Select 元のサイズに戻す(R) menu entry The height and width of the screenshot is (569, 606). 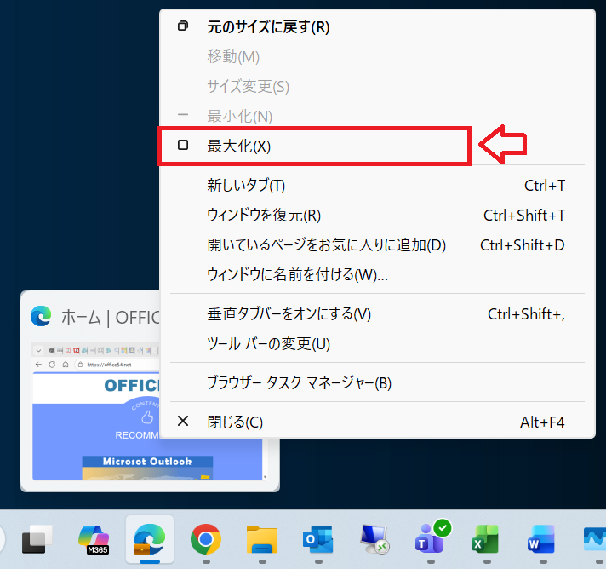pos(377,27)
